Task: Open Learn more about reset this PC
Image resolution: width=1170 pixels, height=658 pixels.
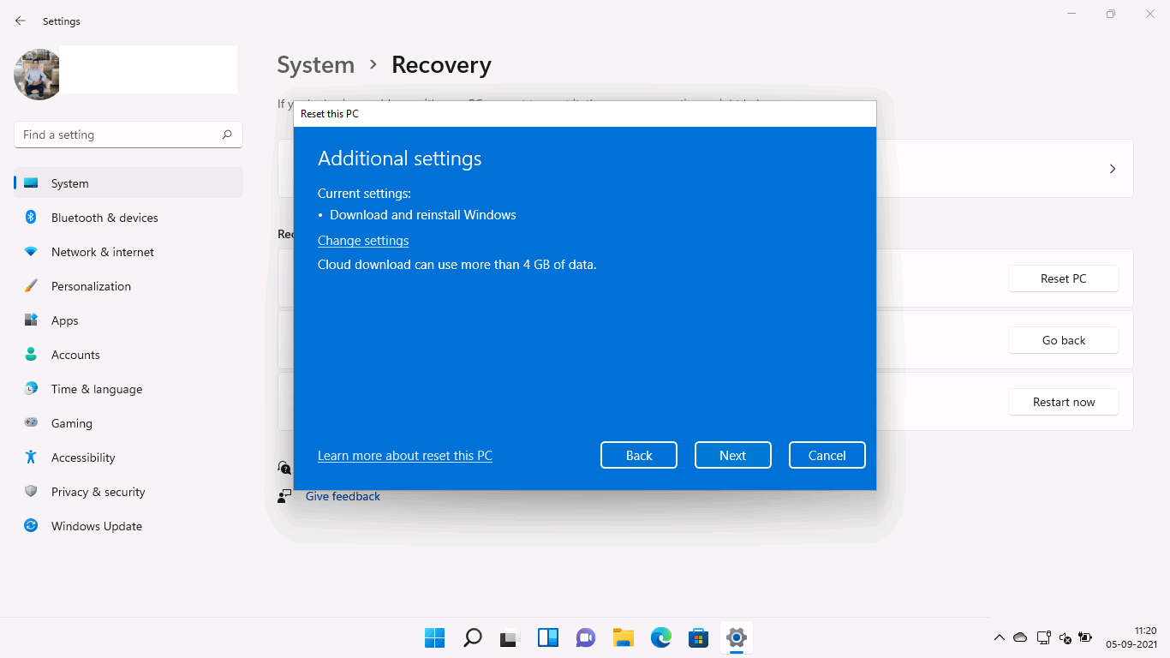Action: pos(405,456)
